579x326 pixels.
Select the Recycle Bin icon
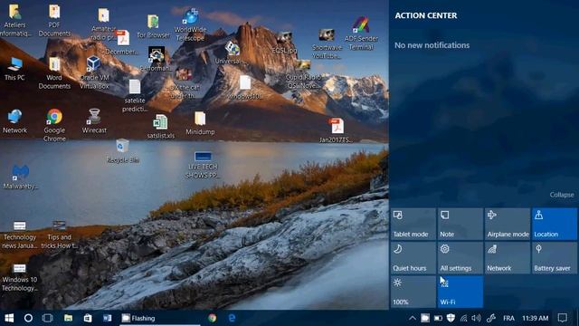[x=123, y=151]
